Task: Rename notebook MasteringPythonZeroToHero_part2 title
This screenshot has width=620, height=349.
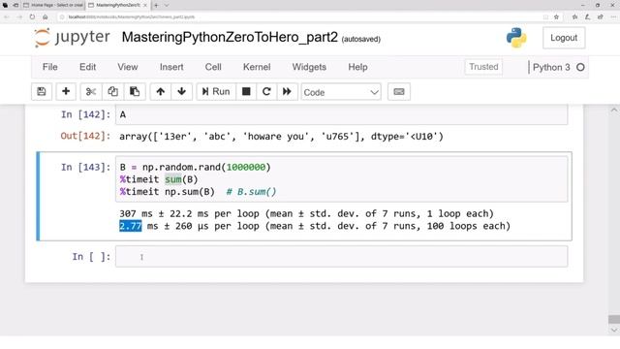Action: click(230, 37)
